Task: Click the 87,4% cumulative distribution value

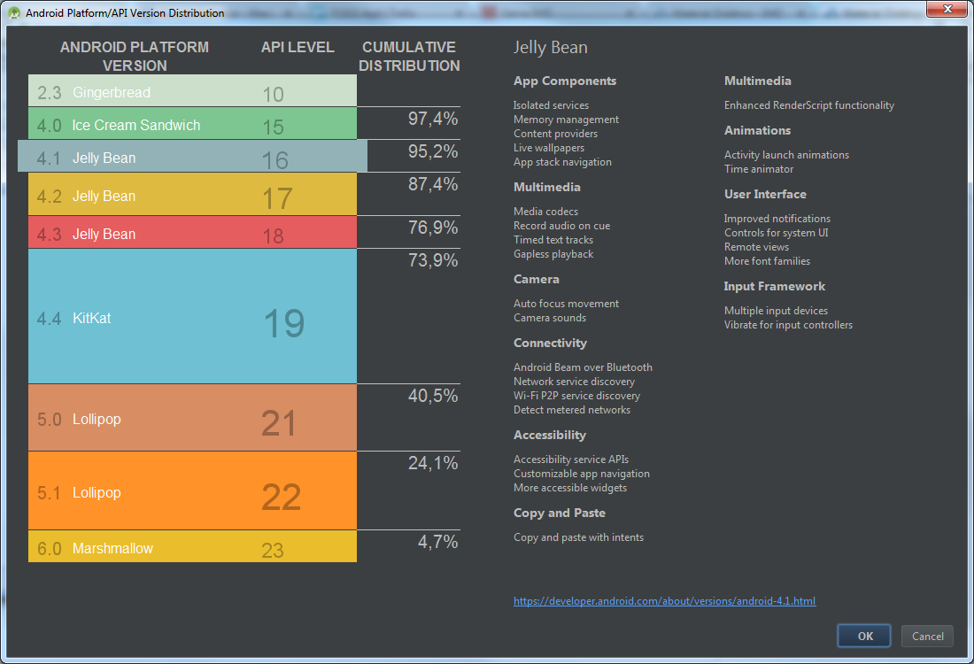Action: point(432,184)
